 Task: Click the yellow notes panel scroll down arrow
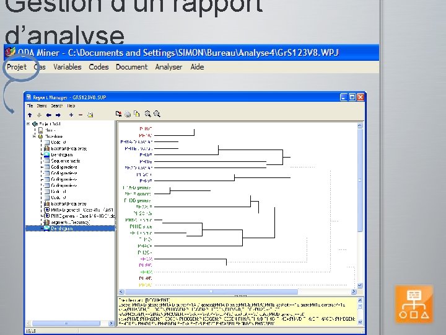pyautogui.click(x=360, y=322)
